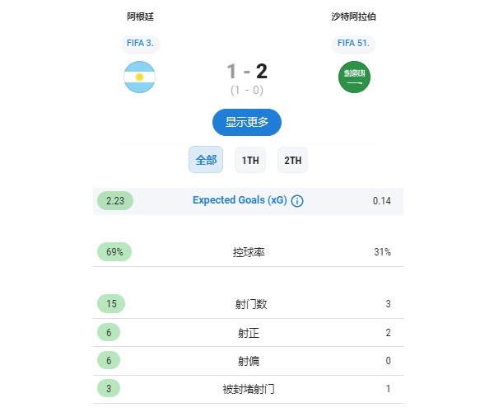Click the 射门数 stat label
Viewport: 494px width, 412px height.
251,304
